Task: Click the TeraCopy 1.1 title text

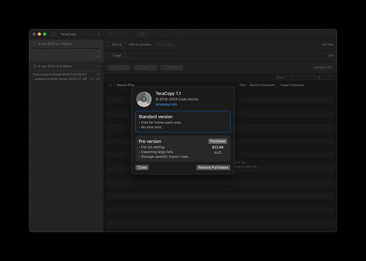Action: point(168,93)
